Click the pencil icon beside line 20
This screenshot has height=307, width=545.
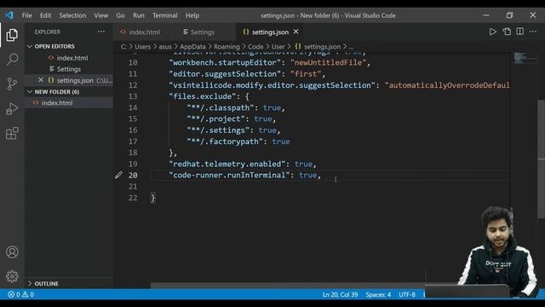click(118, 175)
